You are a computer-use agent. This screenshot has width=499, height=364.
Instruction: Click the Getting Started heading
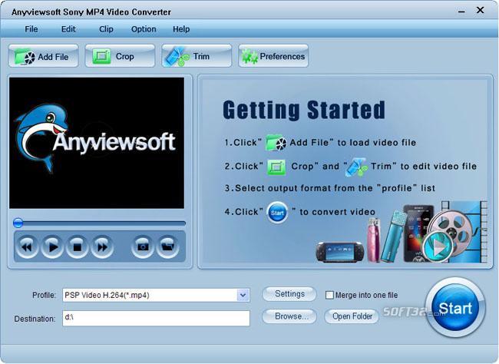[304, 110]
